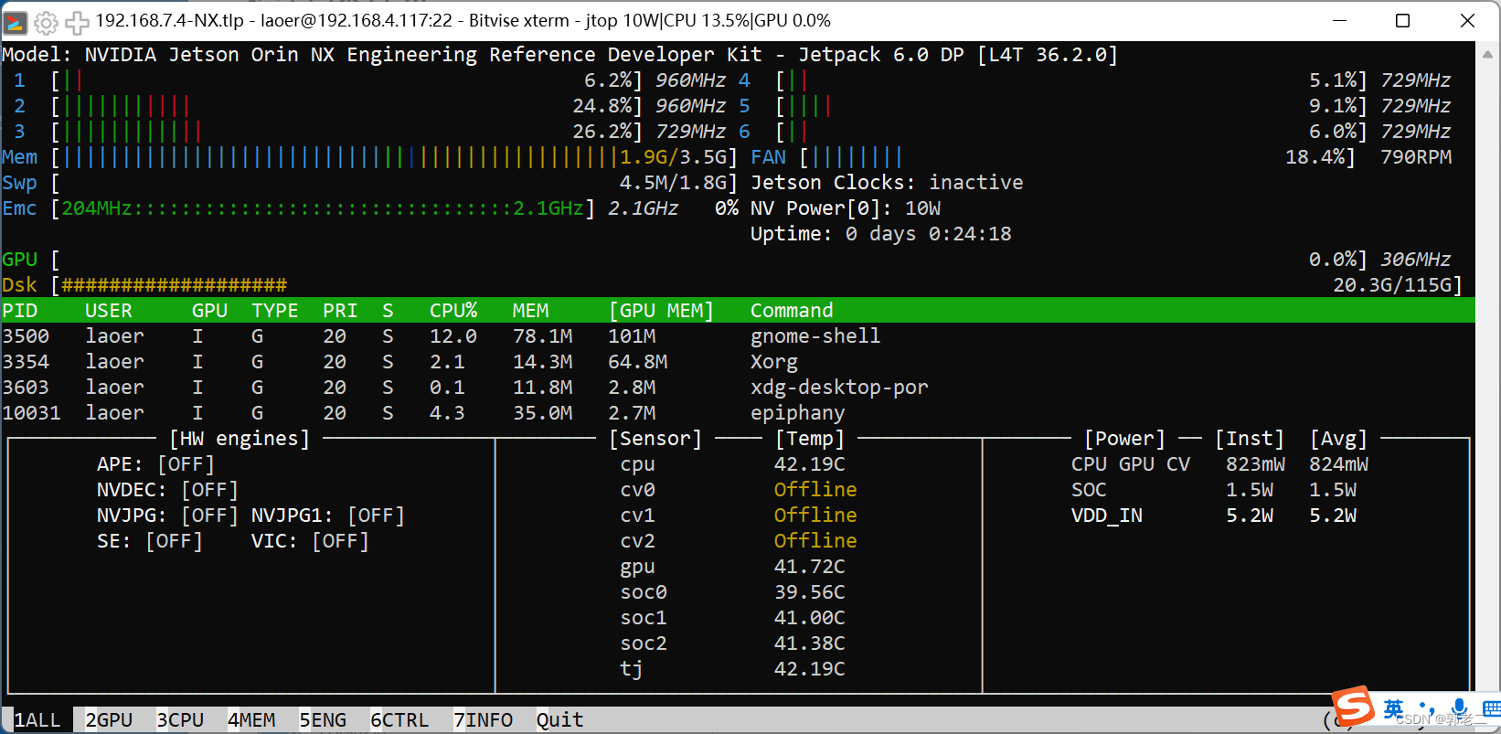Select the Xorg process row
Viewport: 1501px width, 734px height.
point(738,362)
